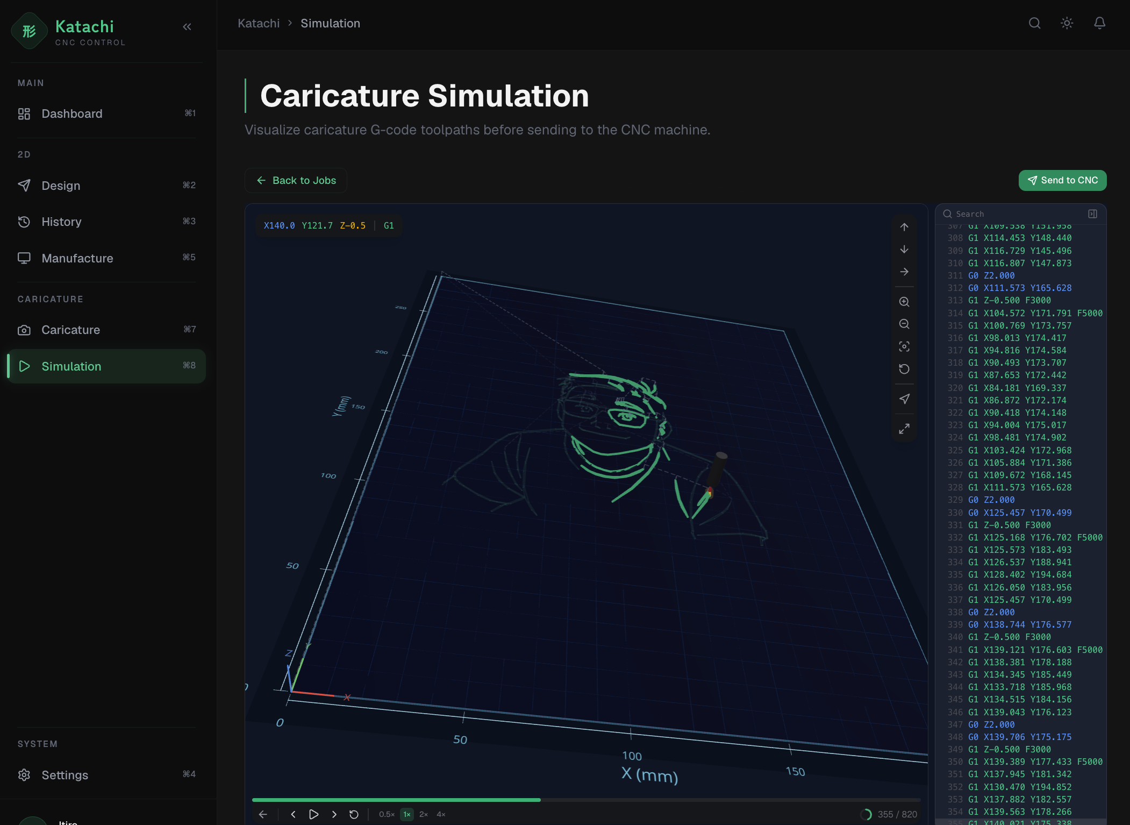
Task: Set playback speed to 2x
Action: point(424,814)
